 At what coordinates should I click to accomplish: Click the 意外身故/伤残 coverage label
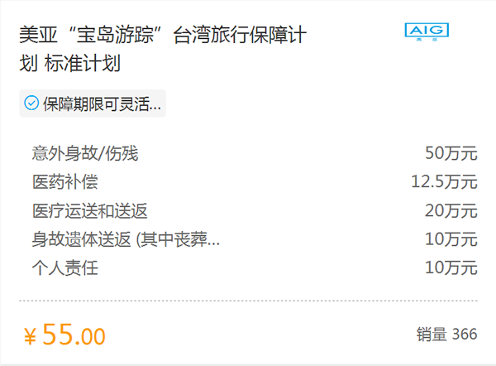(85, 153)
